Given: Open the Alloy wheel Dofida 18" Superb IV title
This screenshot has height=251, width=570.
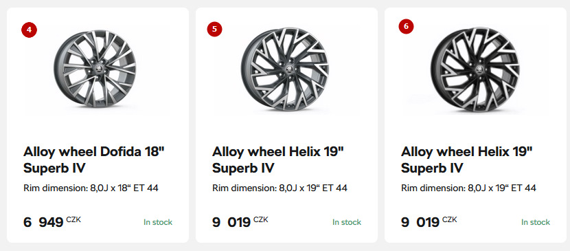Looking at the screenshot, I should [94, 160].
